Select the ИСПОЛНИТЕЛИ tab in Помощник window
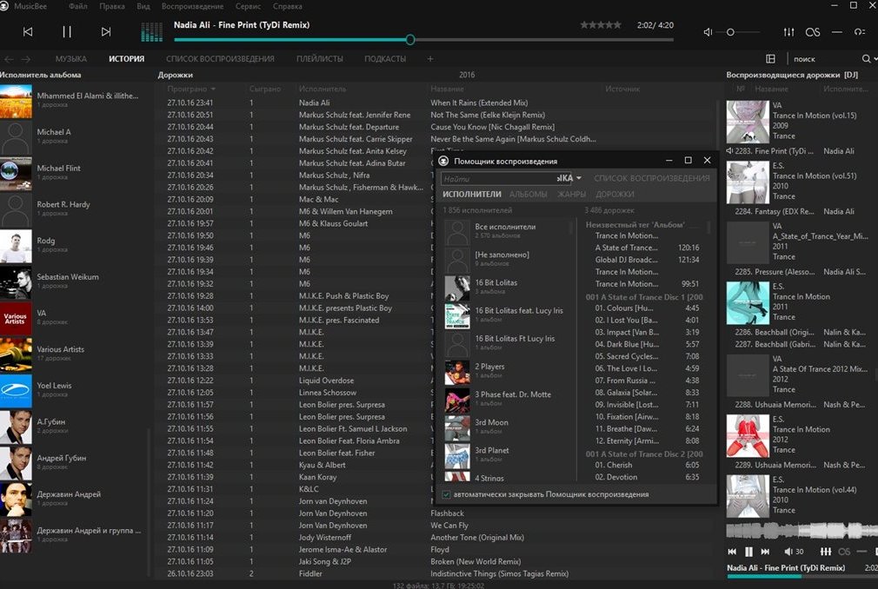Screen dimensions: 878x589 click(x=472, y=194)
